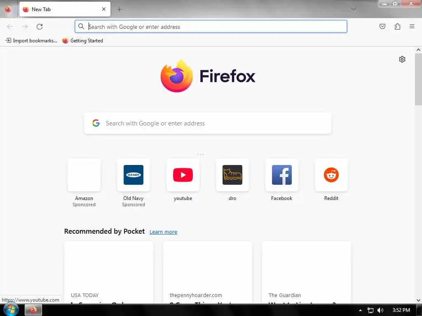Image resolution: width=422 pixels, height=316 pixels.
Task: Open the Windows Start button
Action: (11, 309)
